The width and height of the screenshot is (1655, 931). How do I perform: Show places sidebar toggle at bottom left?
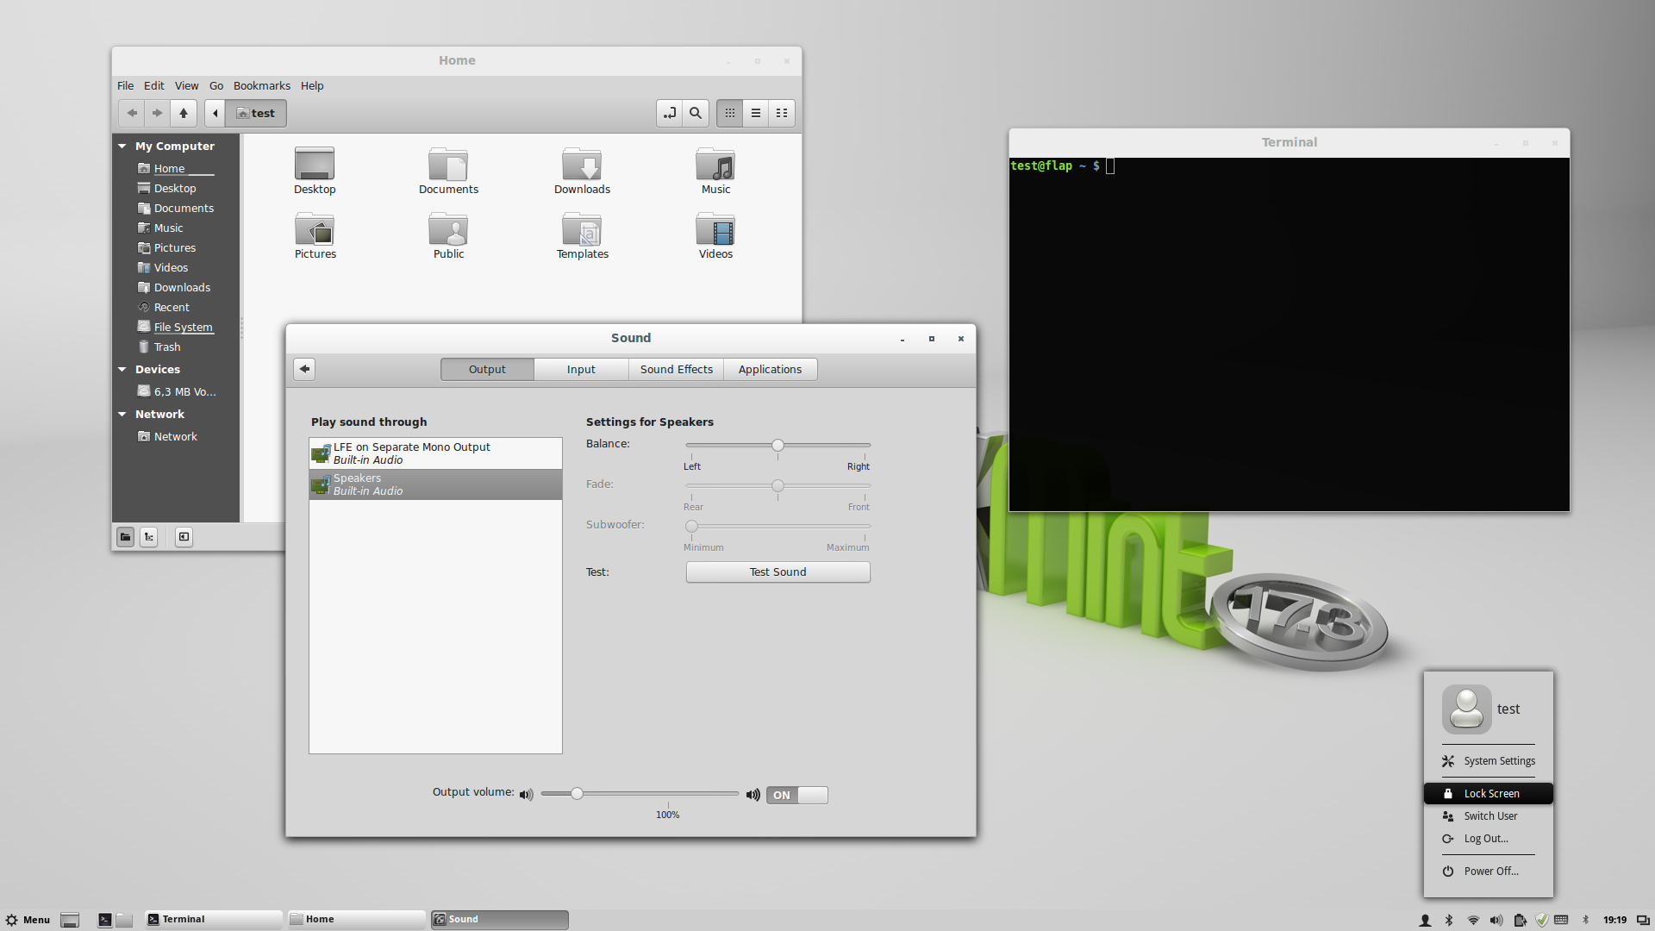(126, 537)
